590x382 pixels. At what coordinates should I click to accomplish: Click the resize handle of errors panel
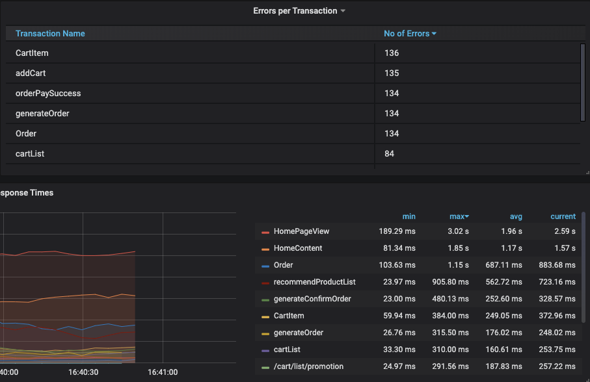[587, 173]
